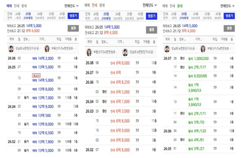Select 35평 293세대 filter in middle panel
This screenshot has height=158, width=244.
129,16
